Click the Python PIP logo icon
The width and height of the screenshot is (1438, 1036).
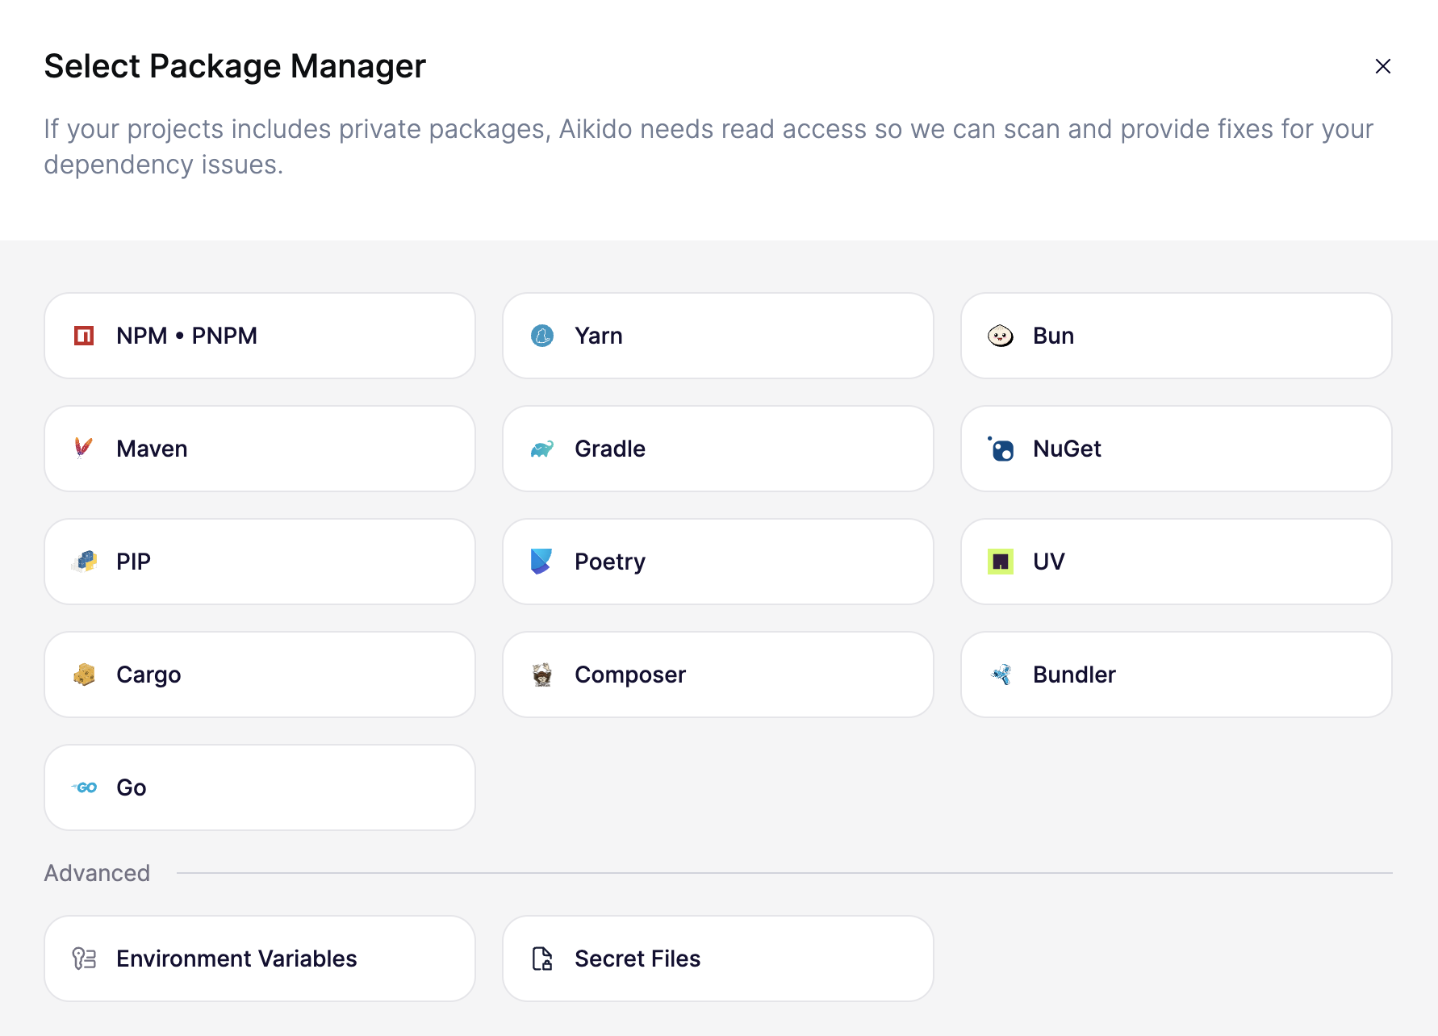[x=84, y=562]
